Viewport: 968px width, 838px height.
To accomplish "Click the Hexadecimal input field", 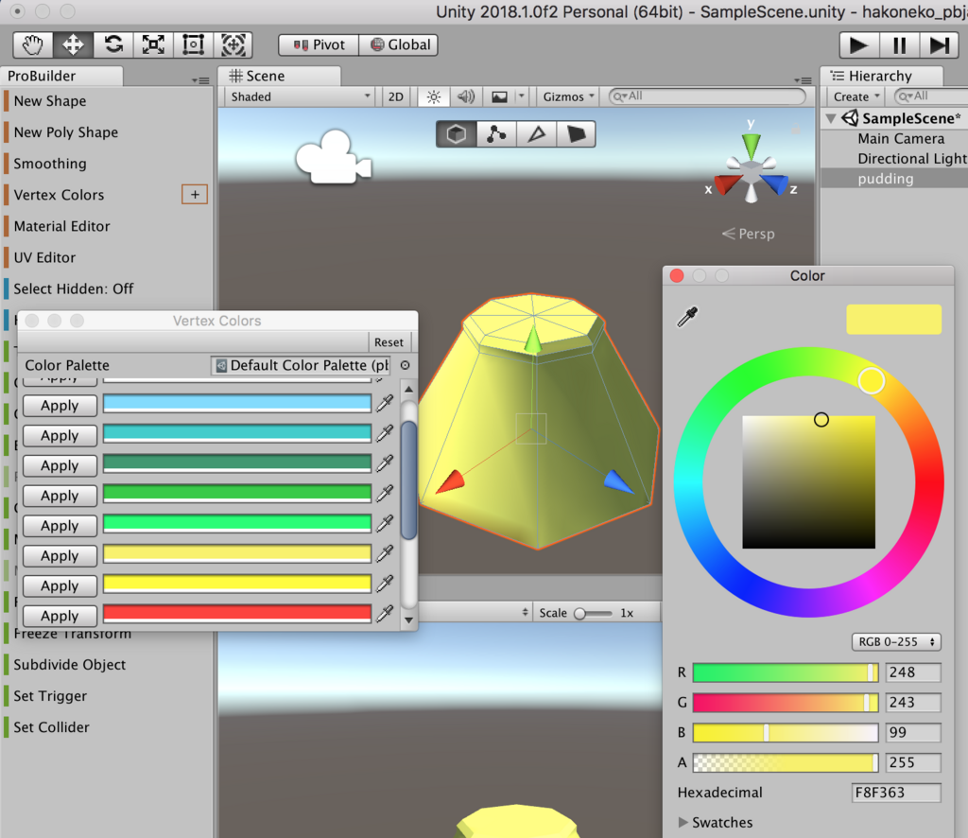I will (x=896, y=793).
